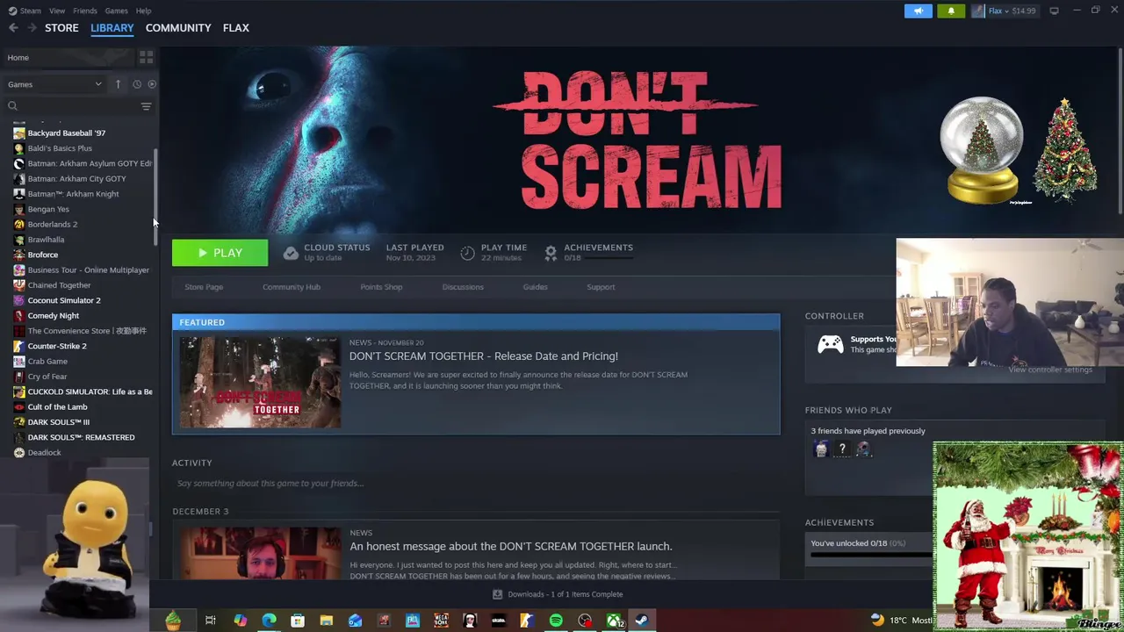Open the View controller settings link
This screenshot has width=1124, height=632.
[1050, 370]
